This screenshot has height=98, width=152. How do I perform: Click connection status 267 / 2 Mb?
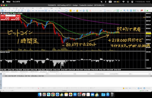click(144, 91)
